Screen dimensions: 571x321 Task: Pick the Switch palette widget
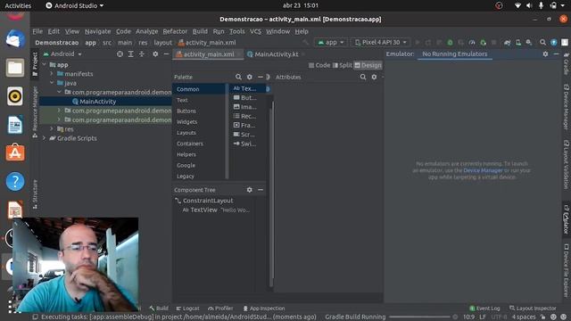pyautogui.click(x=248, y=144)
